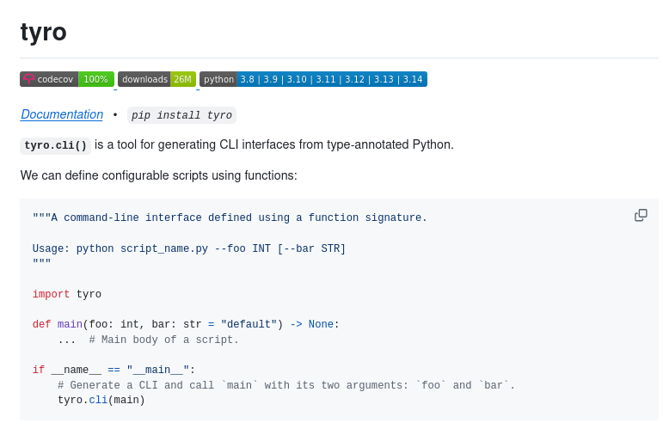This screenshot has width=663, height=429.
Task: Click the 'pip install tyro' code snippet
Action: point(181,115)
